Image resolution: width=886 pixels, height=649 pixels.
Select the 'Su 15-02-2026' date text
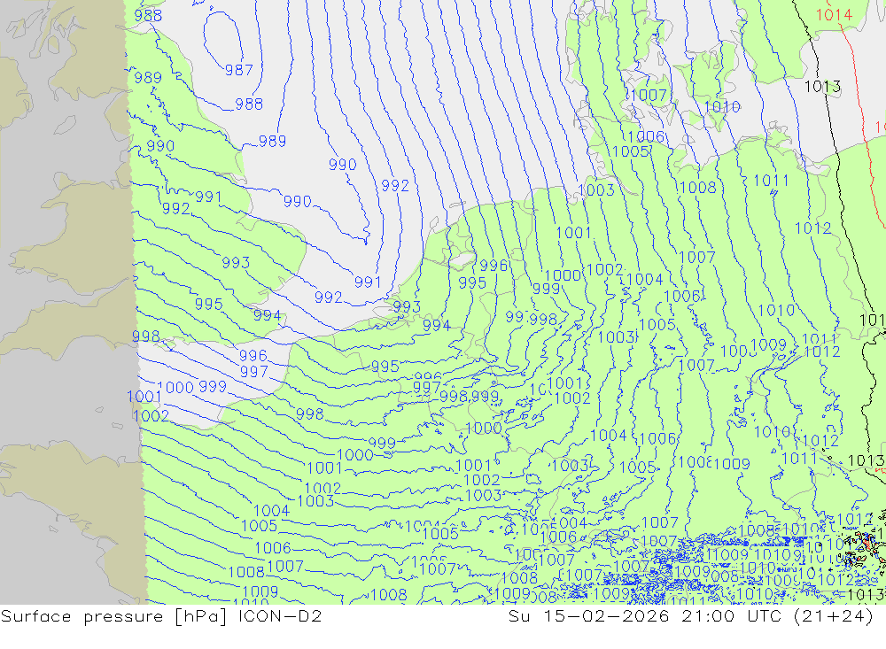point(588,615)
